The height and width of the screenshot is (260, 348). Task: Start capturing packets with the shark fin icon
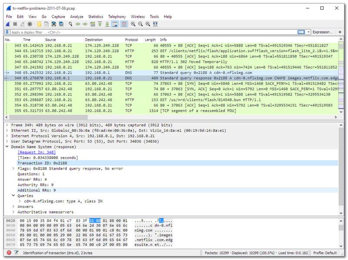(x=7, y=24)
